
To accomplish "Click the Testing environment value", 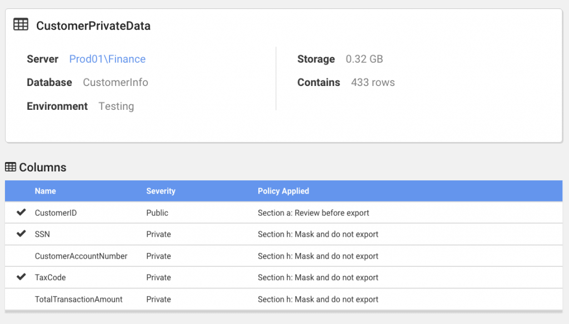I will (x=116, y=107).
